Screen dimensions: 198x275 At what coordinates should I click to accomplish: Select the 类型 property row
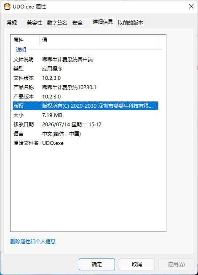tap(86, 69)
